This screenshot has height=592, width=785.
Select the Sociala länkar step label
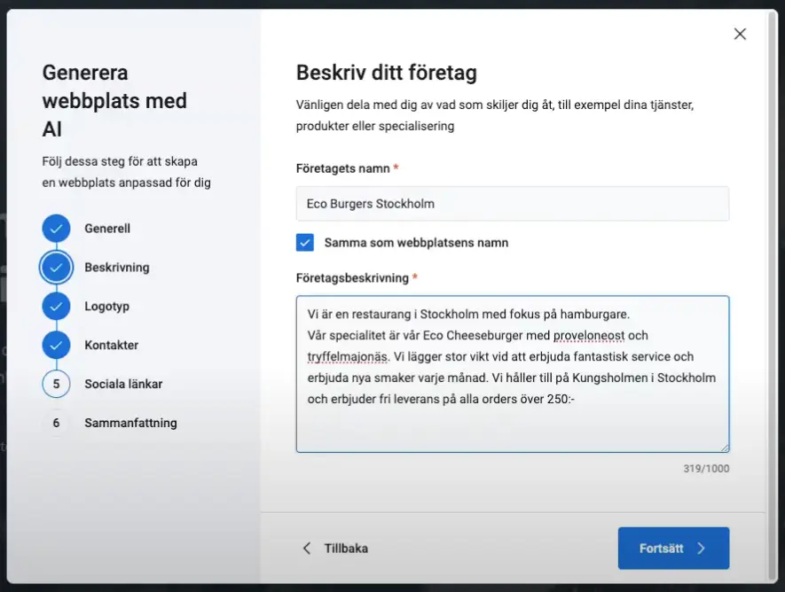pos(123,384)
